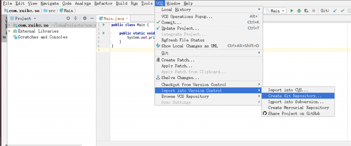Click the folder icon on left tool stripe

coord(4,38)
